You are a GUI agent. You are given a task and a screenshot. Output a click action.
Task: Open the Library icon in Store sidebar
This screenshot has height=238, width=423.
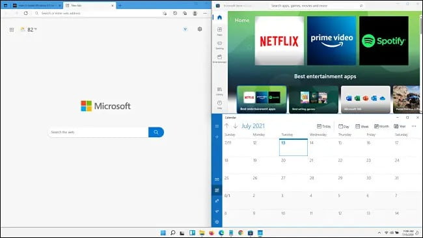pyautogui.click(x=219, y=91)
